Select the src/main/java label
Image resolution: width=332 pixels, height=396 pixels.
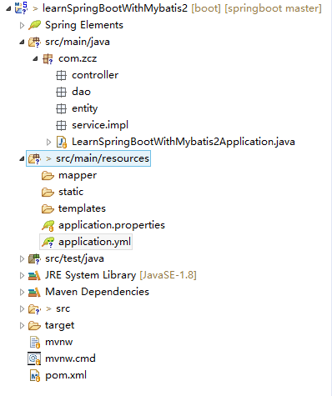click(78, 42)
